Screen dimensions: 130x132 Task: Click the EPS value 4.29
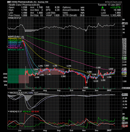coord(57,10)
